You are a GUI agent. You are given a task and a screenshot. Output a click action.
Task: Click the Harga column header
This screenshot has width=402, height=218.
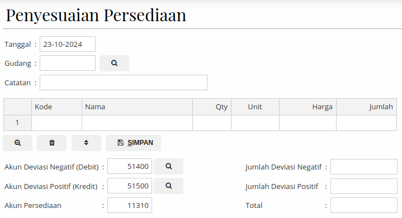tap(308, 107)
